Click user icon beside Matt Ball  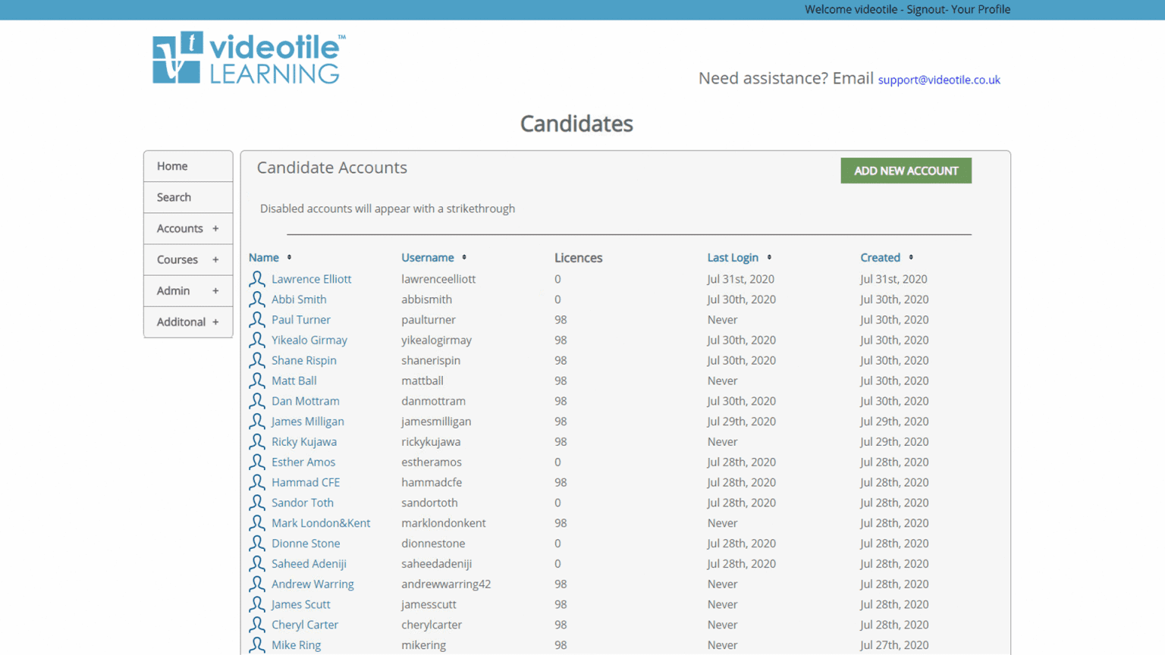[257, 381]
